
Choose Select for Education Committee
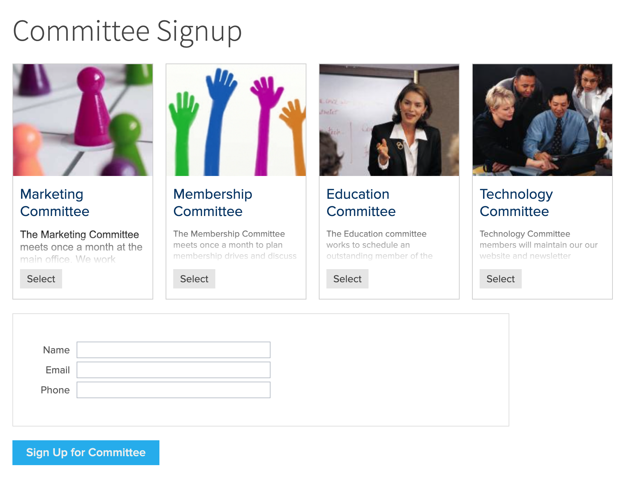(347, 279)
